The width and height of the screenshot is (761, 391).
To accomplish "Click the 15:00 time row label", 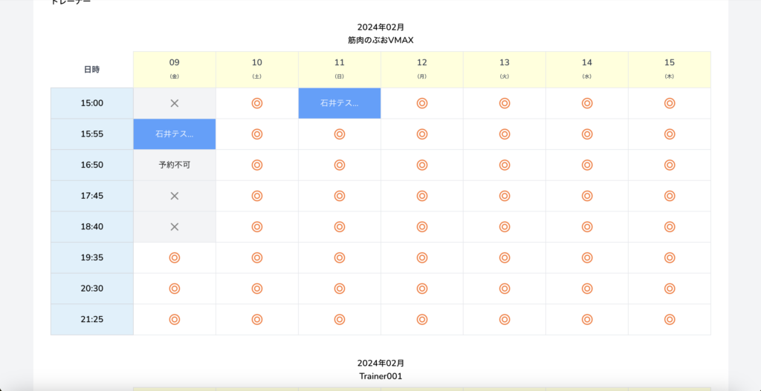I will (92, 103).
